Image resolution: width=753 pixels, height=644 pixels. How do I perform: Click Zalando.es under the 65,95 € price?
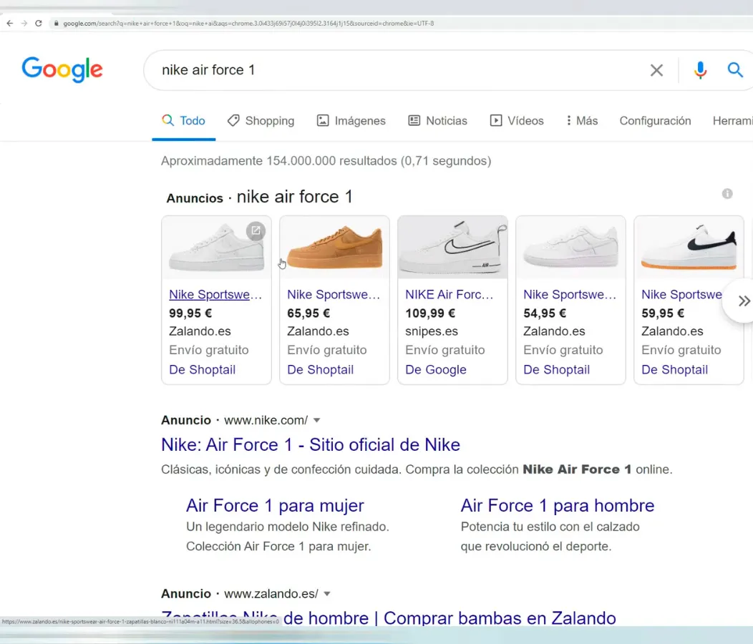click(318, 331)
